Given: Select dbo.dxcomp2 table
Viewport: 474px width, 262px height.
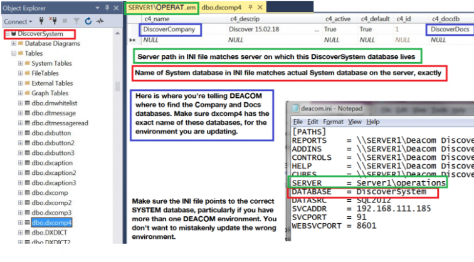Looking at the screenshot, I should [x=51, y=203].
